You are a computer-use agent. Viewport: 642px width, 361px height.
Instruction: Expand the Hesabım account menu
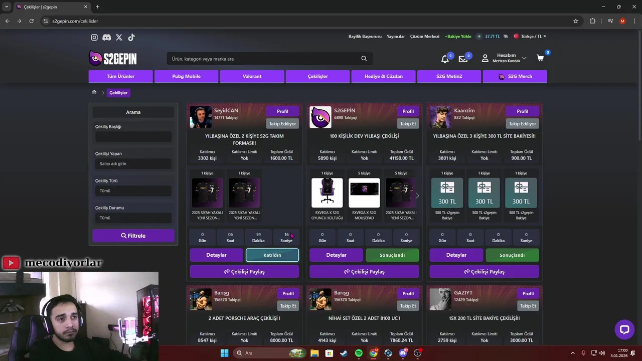(504, 58)
